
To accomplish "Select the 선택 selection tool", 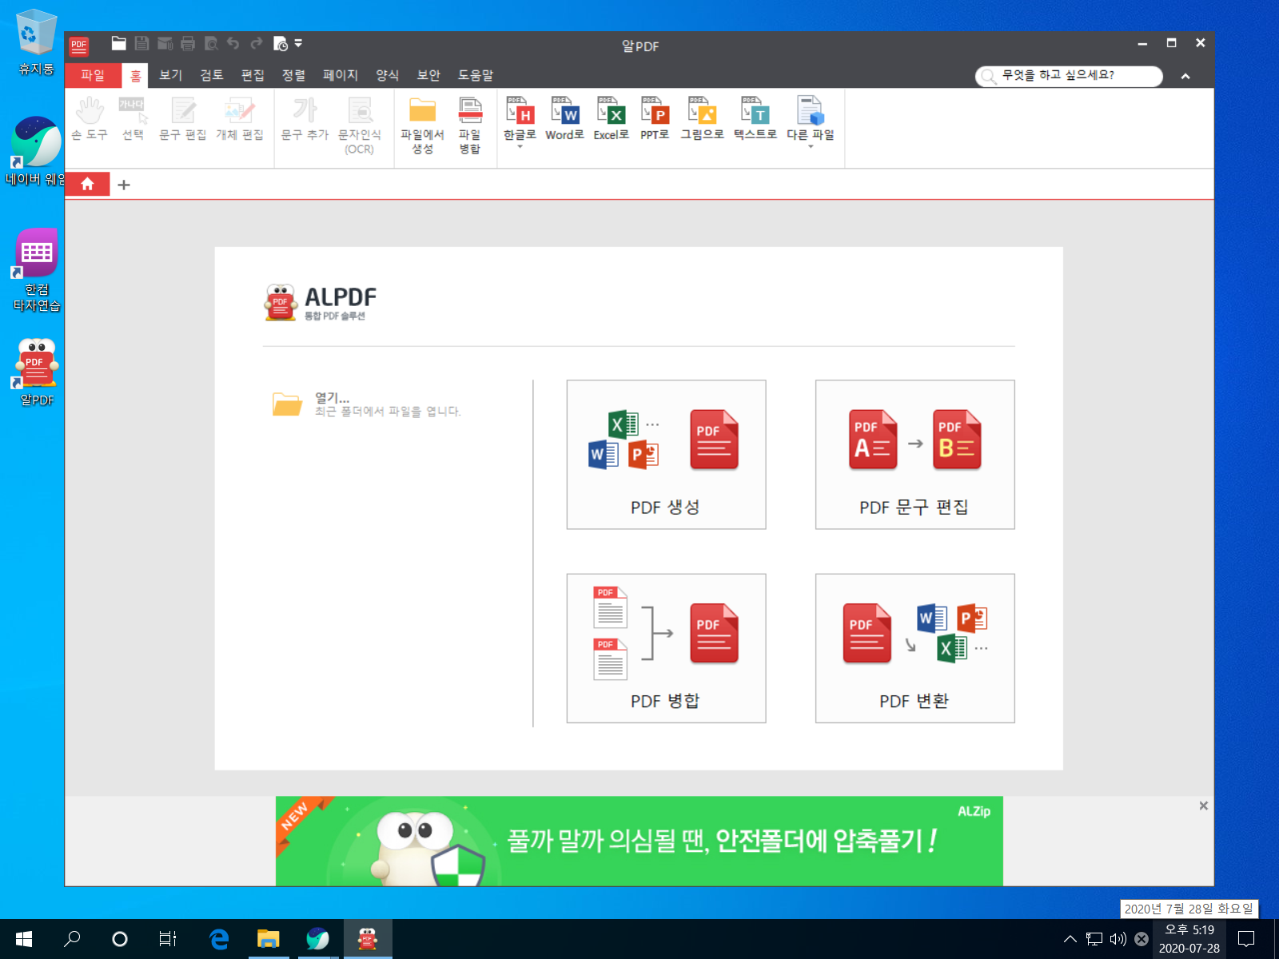I will pyautogui.click(x=133, y=118).
